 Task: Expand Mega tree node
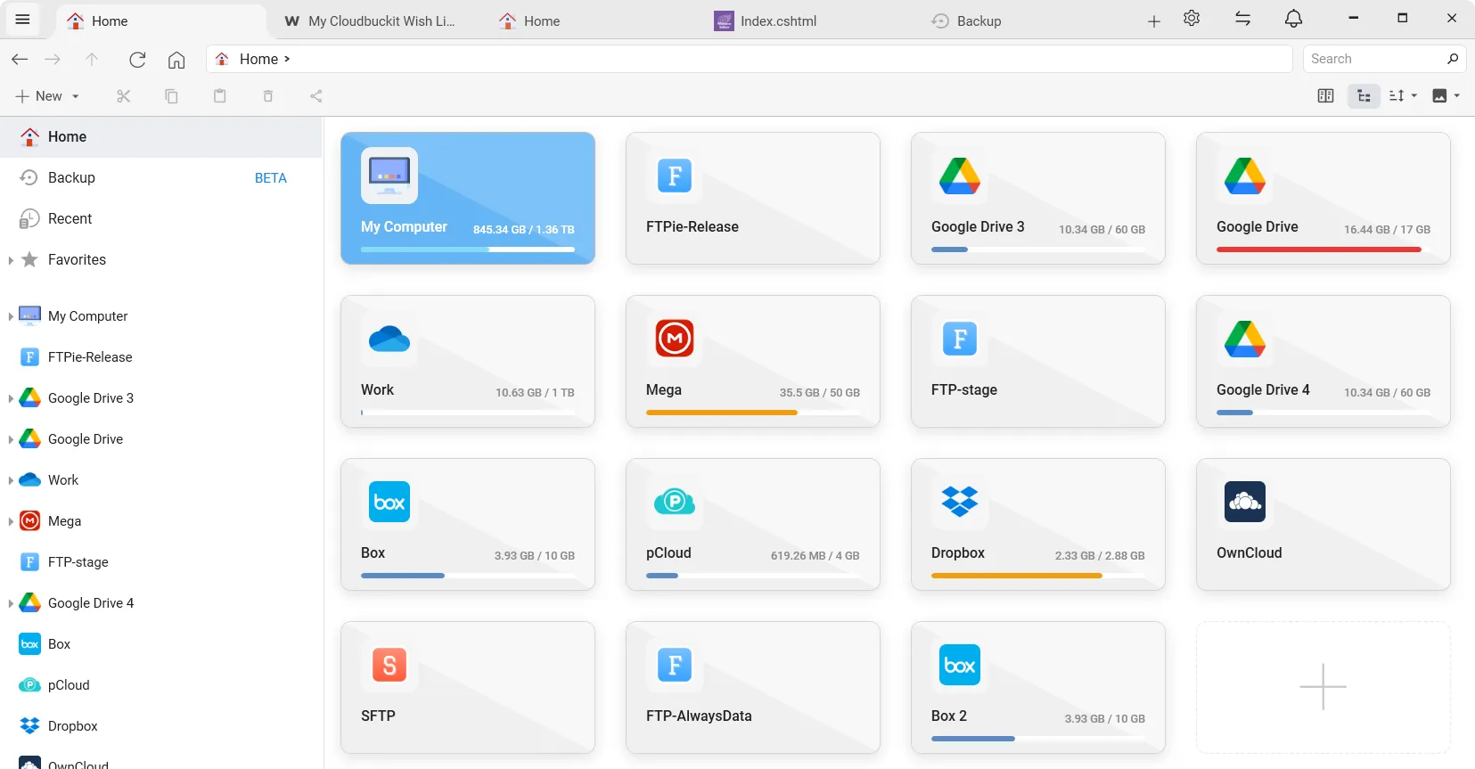point(11,521)
